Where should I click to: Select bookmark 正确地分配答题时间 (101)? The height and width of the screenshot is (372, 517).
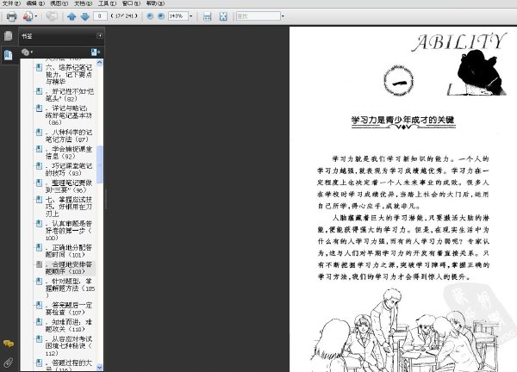coord(69,251)
